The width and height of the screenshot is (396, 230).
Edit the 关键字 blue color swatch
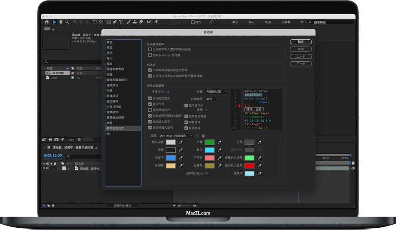pyautogui.click(x=170, y=157)
